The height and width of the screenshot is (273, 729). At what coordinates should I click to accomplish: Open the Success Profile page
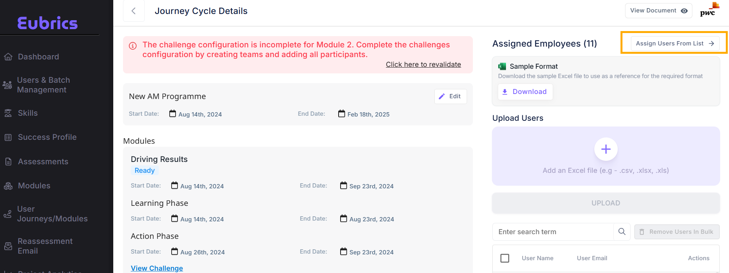pos(47,137)
